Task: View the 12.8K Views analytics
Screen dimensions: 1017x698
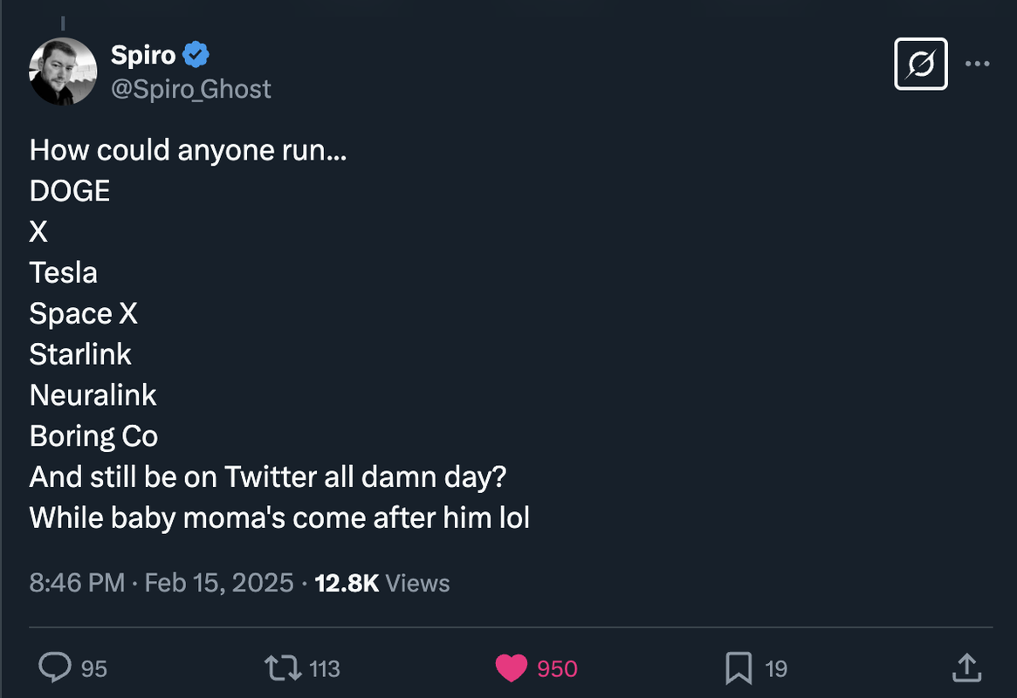Action: pyautogui.click(x=381, y=583)
